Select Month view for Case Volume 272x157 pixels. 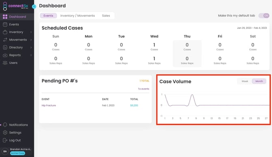(x=259, y=81)
